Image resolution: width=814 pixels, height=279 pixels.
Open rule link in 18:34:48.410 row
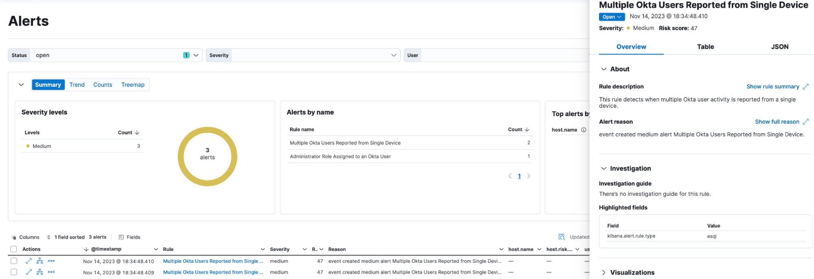(213, 261)
